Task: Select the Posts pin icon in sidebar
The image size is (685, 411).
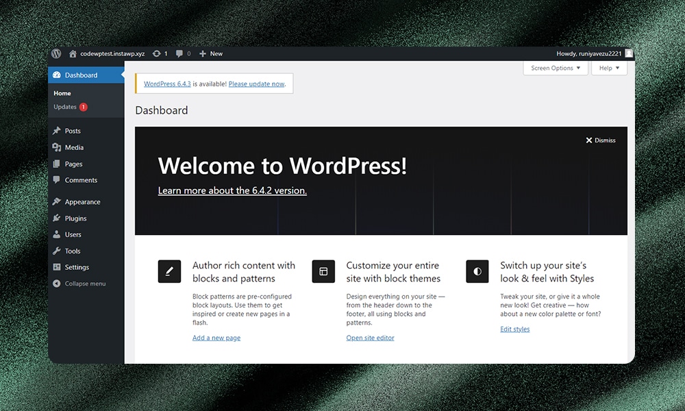Action: tap(57, 130)
